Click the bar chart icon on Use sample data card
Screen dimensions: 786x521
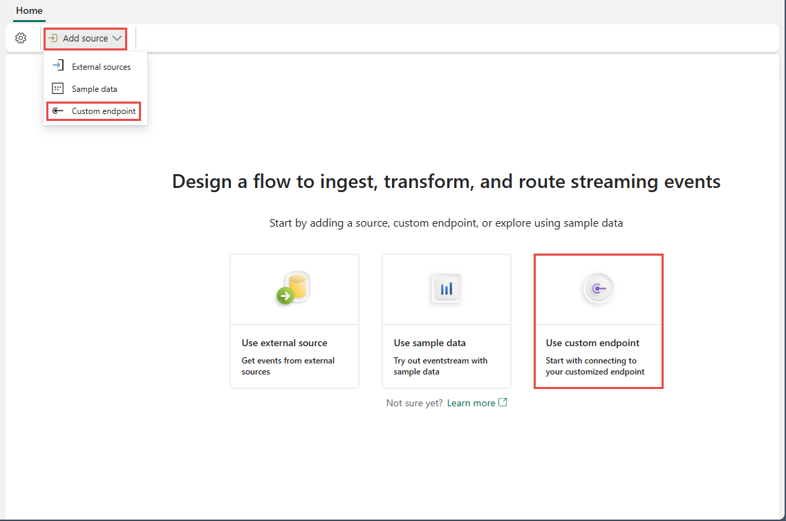point(446,289)
